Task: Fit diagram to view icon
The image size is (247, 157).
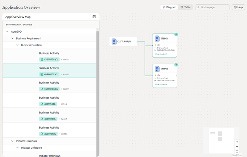Action: click(x=237, y=151)
